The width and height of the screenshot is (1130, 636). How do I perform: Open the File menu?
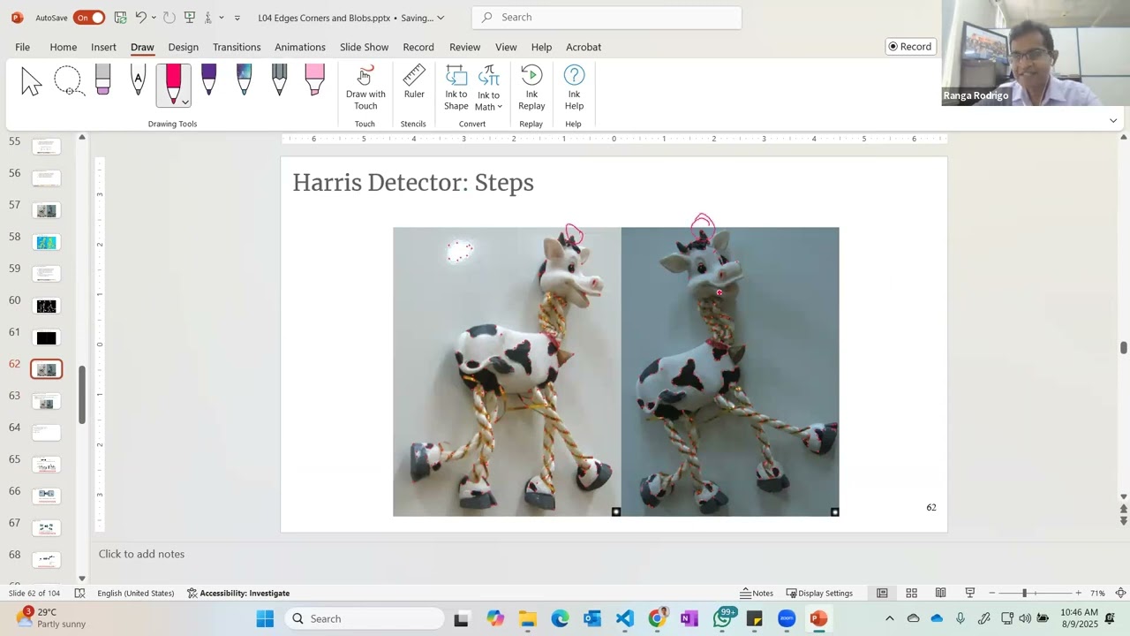tap(22, 47)
